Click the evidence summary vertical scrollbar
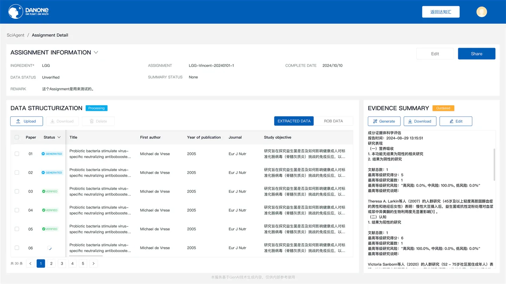The width and height of the screenshot is (506, 284). coord(494,164)
